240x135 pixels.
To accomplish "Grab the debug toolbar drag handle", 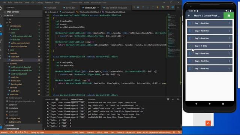I will click(x=134, y=7).
